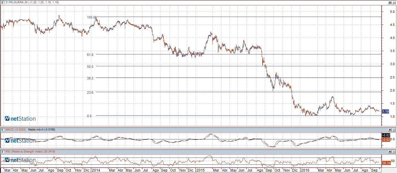Click the 38.2 Fibonacci level label

click(90, 78)
